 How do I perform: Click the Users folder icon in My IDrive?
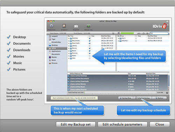pos(120,38)
